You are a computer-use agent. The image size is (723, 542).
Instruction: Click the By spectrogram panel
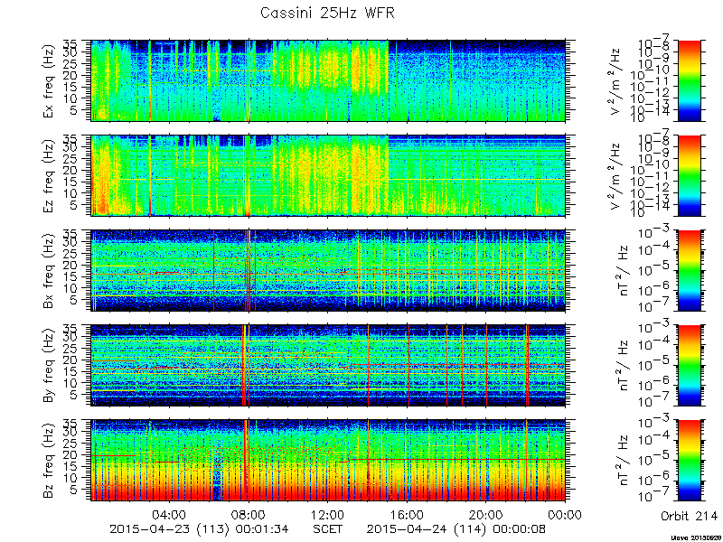pos(328,366)
